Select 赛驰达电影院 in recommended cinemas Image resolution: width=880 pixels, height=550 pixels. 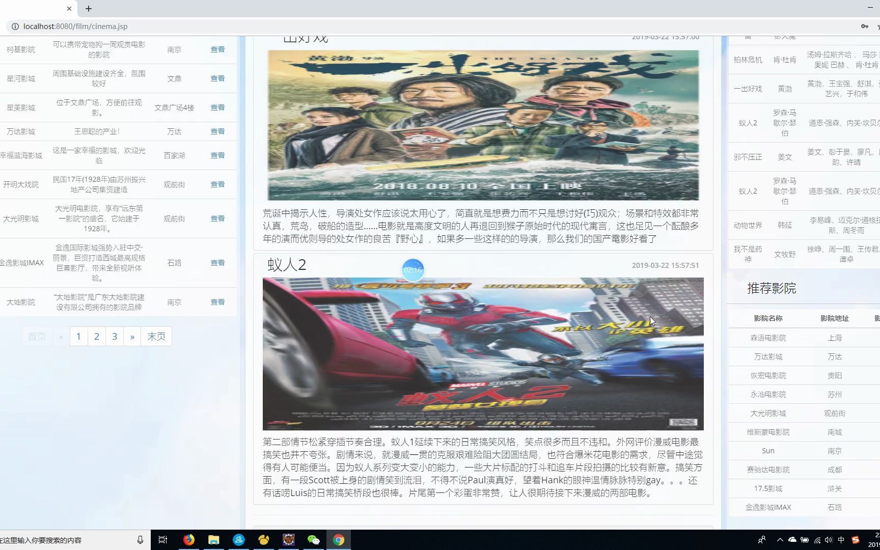coord(768,470)
